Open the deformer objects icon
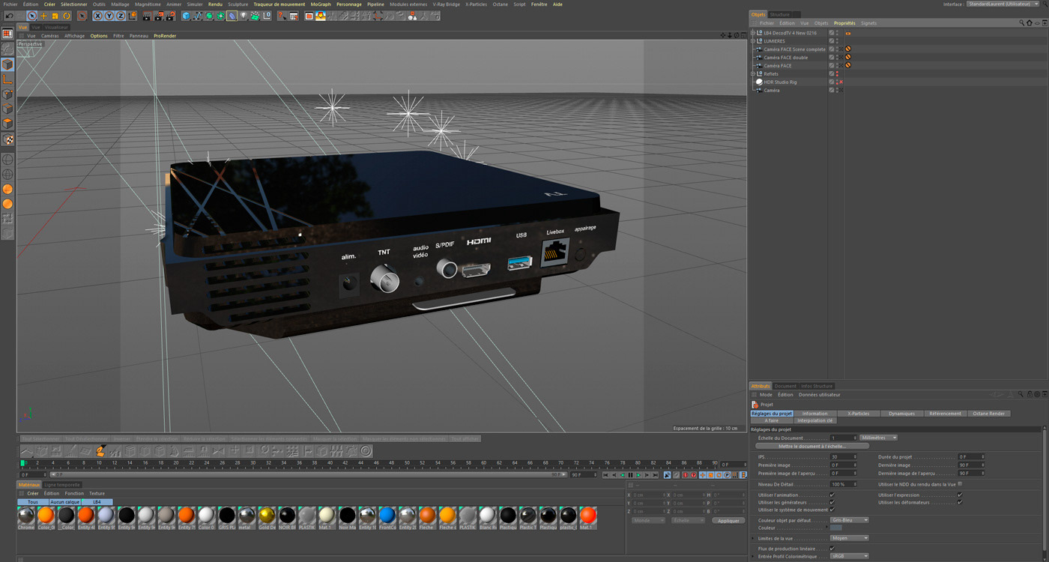1049x562 pixels. [232, 16]
